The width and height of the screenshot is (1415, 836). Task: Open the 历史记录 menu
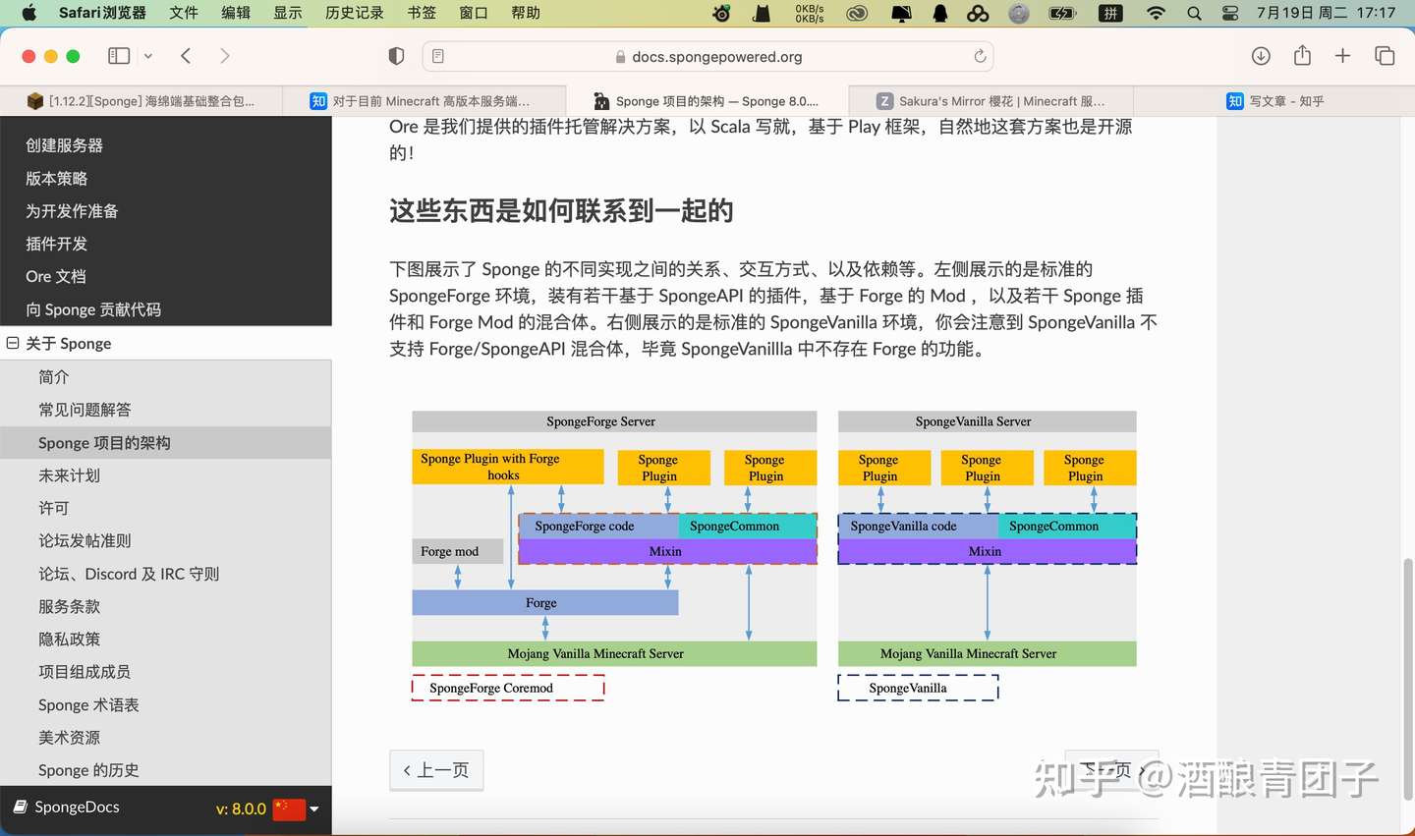[x=355, y=13]
